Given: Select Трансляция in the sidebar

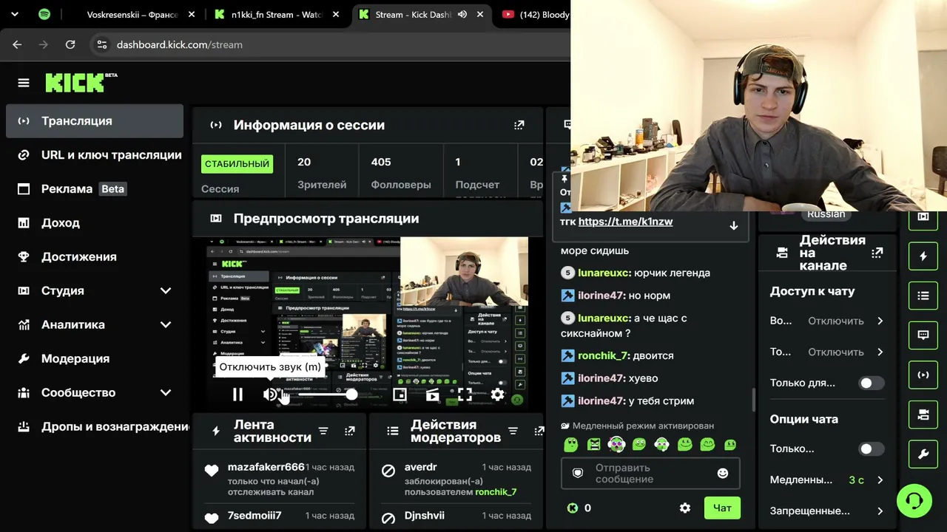Looking at the screenshot, I should 95,120.
